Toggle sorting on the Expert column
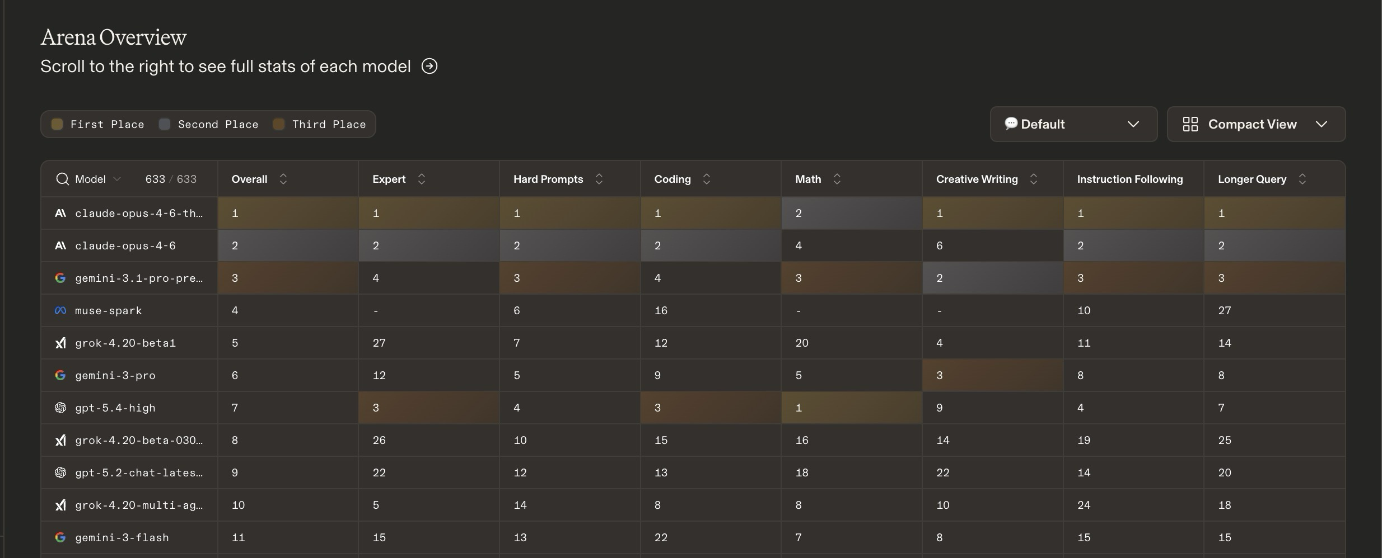1382x558 pixels. [422, 179]
